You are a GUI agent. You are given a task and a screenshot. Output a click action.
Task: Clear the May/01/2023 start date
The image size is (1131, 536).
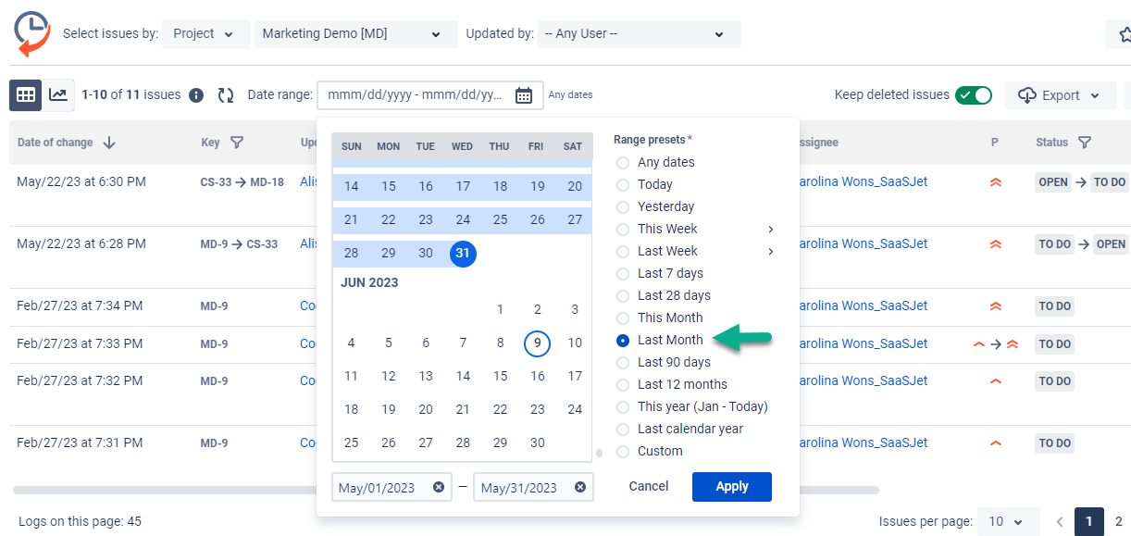point(439,487)
